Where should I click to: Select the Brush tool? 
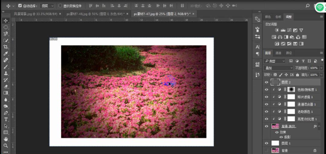6,67
